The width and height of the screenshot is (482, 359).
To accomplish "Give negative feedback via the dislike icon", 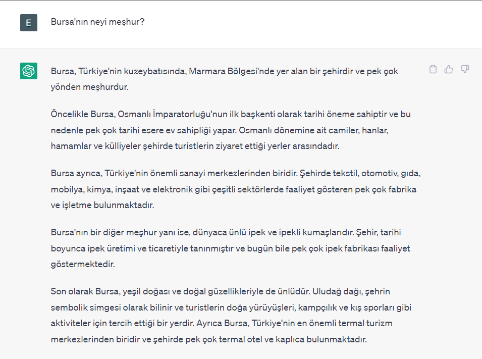I will point(464,69).
